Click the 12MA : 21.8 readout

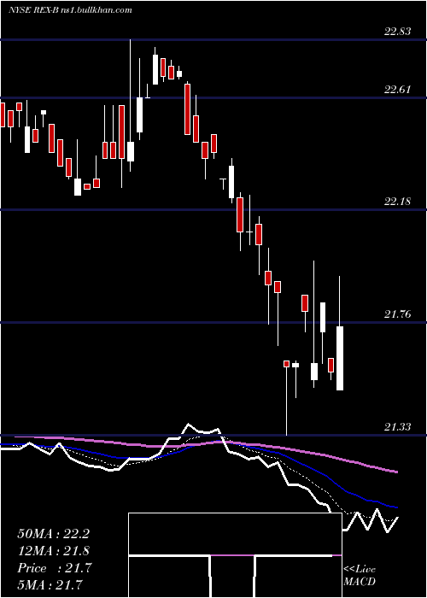click(53, 551)
